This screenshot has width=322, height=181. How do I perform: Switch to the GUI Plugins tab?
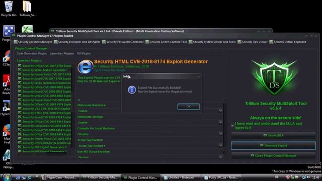coord(84,53)
